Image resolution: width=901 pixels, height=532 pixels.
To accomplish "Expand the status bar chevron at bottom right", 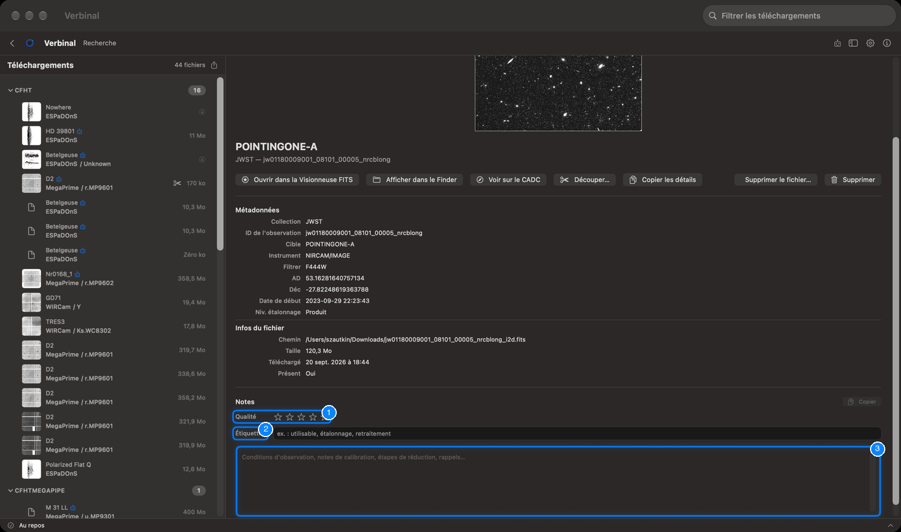I will pyautogui.click(x=890, y=525).
